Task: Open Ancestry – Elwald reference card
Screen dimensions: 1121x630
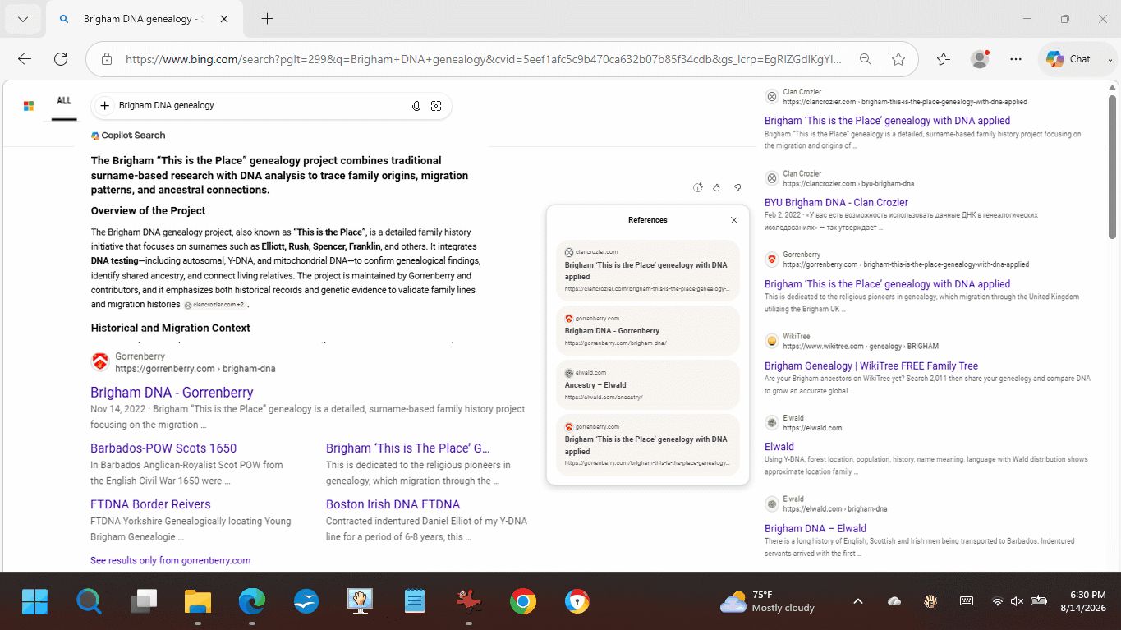Action: tap(648, 384)
